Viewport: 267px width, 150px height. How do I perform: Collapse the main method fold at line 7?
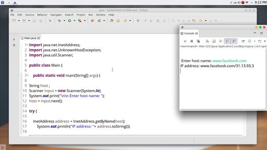(x=28, y=75)
